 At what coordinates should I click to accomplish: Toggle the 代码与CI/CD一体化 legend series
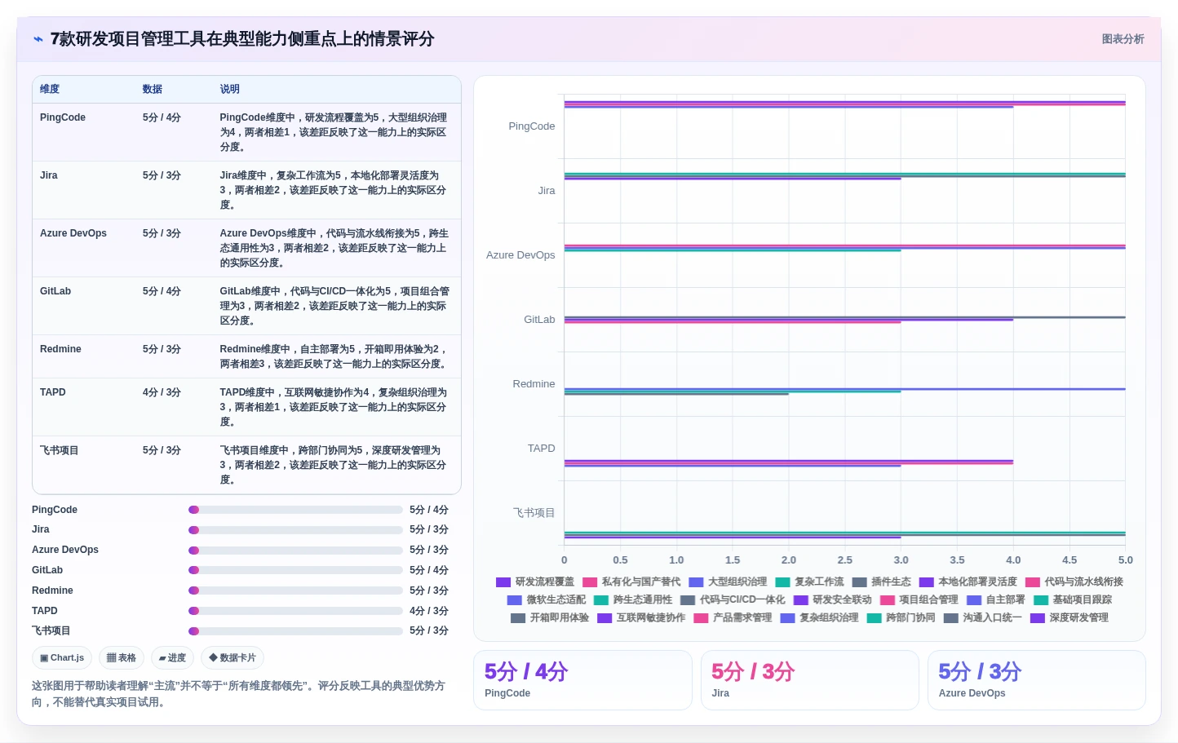[733, 600]
